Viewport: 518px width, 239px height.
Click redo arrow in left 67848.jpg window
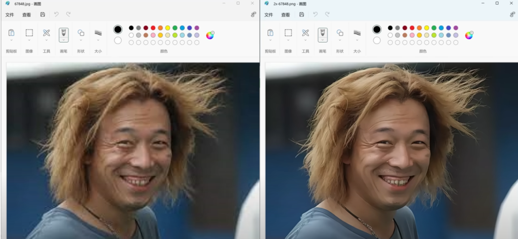click(x=68, y=15)
